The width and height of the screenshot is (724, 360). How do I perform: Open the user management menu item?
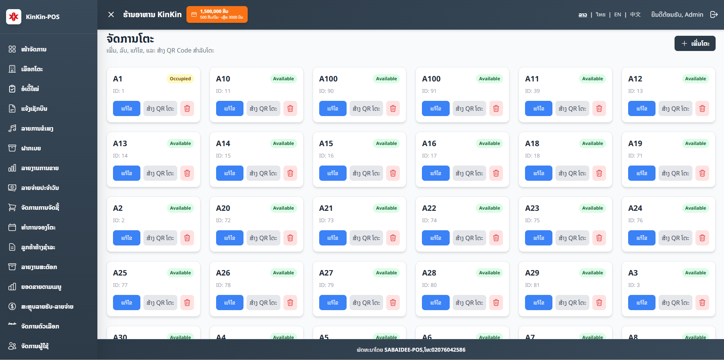coord(35,346)
